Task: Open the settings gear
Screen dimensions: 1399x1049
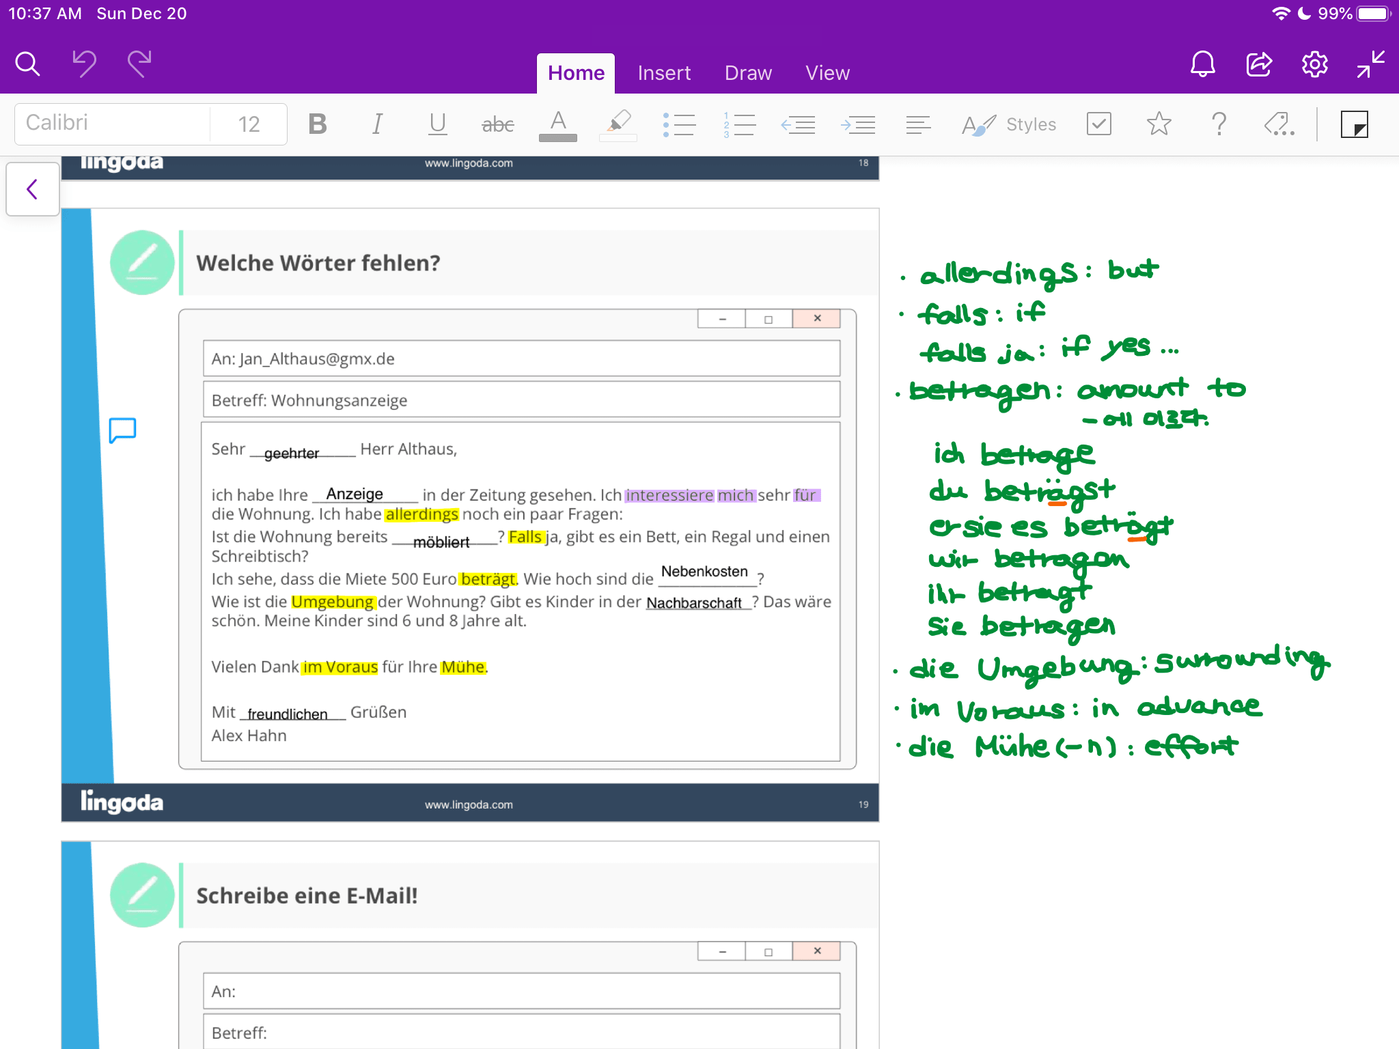Action: pyautogui.click(x=1314, y=64)
